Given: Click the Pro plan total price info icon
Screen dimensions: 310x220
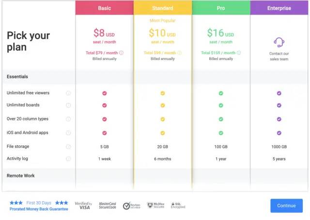Looking at the screenshot, I should (x=238, y=53).
